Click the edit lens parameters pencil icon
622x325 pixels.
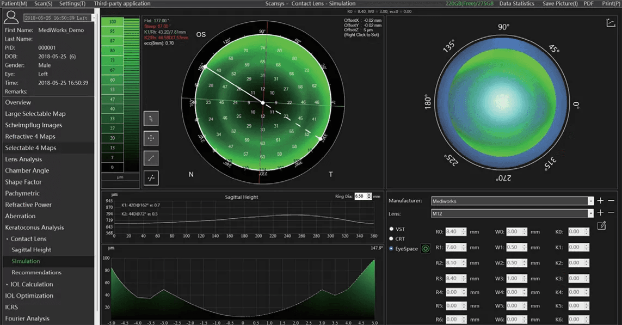tap(601, 225)
